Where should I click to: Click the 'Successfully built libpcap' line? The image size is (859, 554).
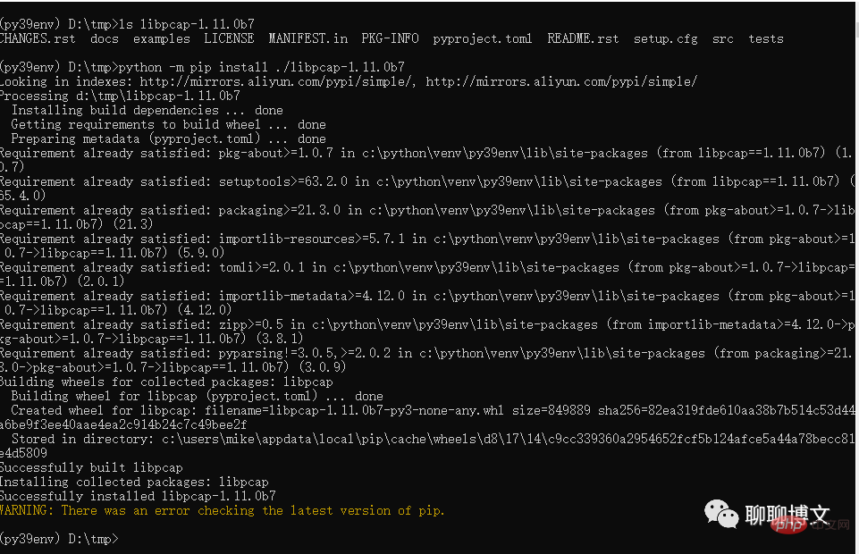click(x=91, y=467)
